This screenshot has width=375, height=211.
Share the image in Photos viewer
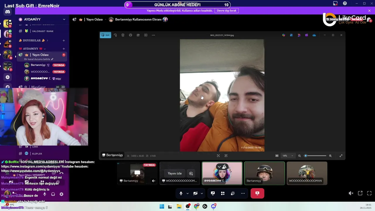(138, 35)
